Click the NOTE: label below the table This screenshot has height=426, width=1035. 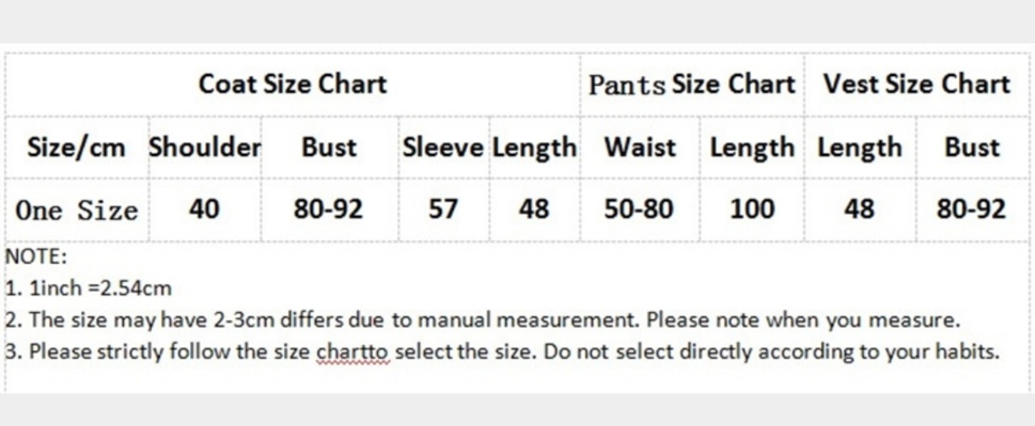tap(36, 257)
